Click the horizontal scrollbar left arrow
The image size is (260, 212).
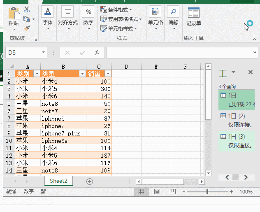point(139,182)
